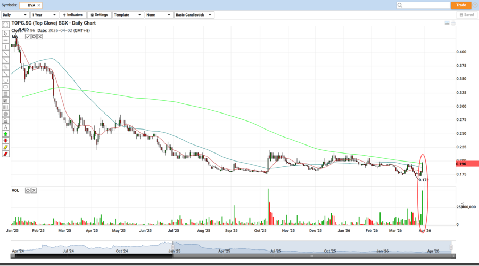Place a green up arrow marker

click(x=5, y=134)
